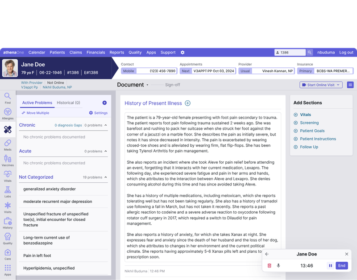
Task: Delete the recording with trash icon
Action: point(270,265)
